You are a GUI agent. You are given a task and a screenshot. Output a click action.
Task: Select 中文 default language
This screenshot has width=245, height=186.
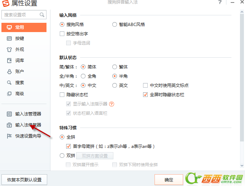point(83,86)
